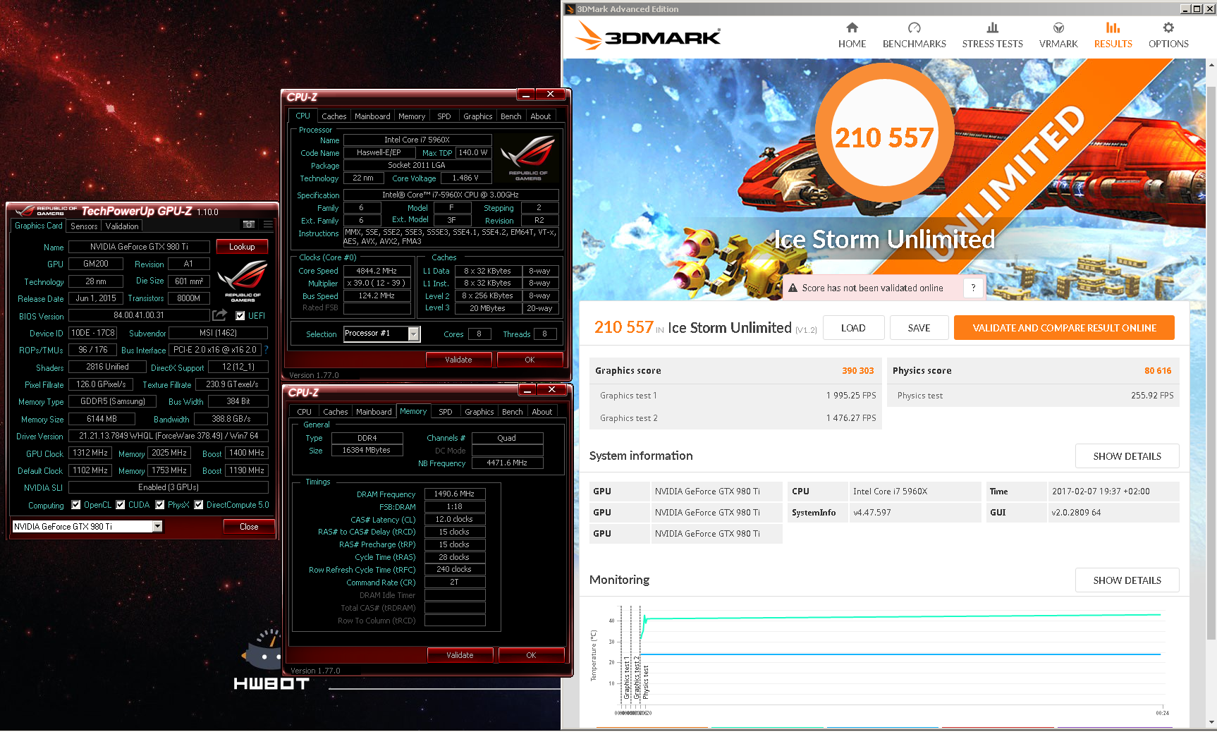The image size is (1217, 732).
Task: Toggle the UEFI checkbox in GPU-Z
Action: pyautogui.click(x=240, y=316)
